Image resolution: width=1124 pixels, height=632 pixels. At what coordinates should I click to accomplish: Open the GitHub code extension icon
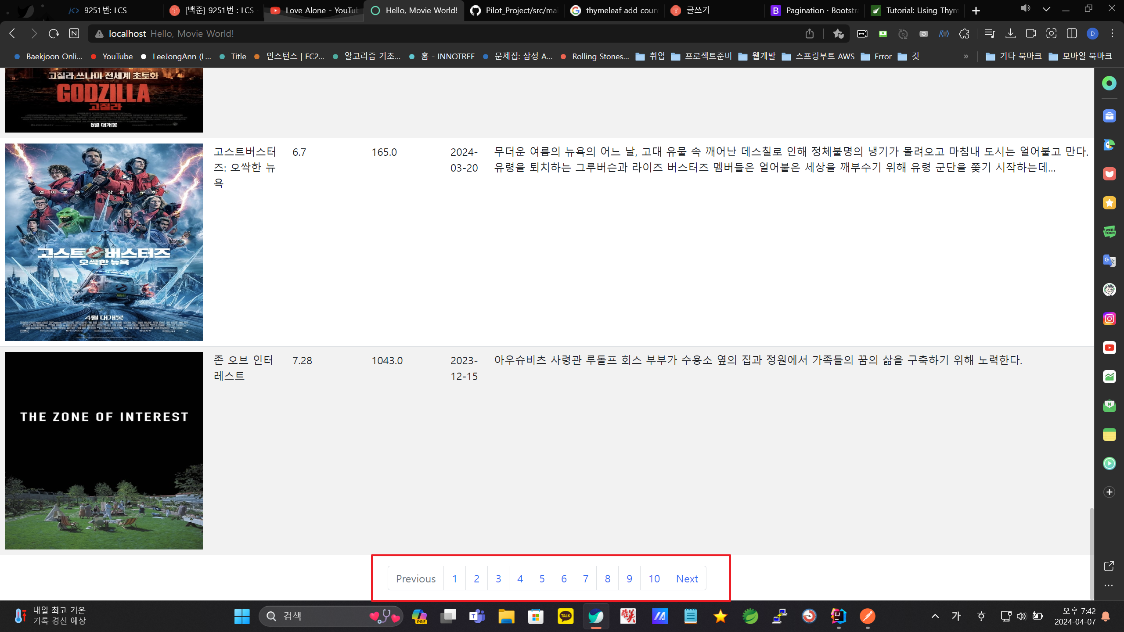(x=944, y=33)
